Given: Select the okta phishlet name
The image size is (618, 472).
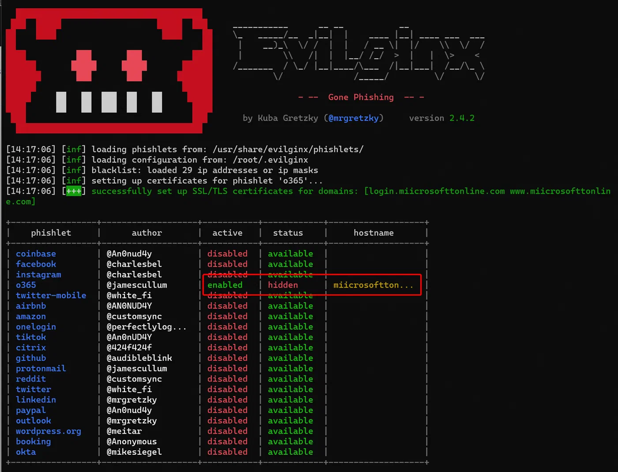Looking at the screenshot, I should (26, 452).
